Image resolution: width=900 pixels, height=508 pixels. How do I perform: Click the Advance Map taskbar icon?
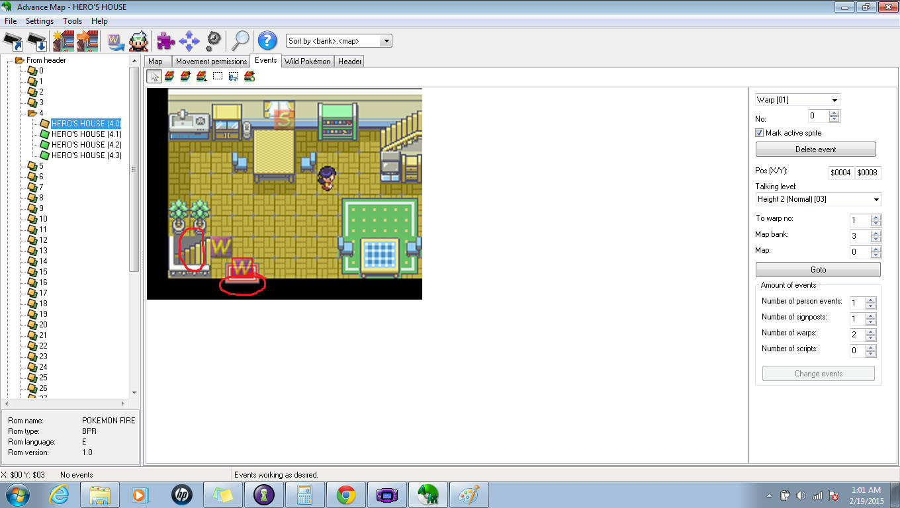[428, 495]
